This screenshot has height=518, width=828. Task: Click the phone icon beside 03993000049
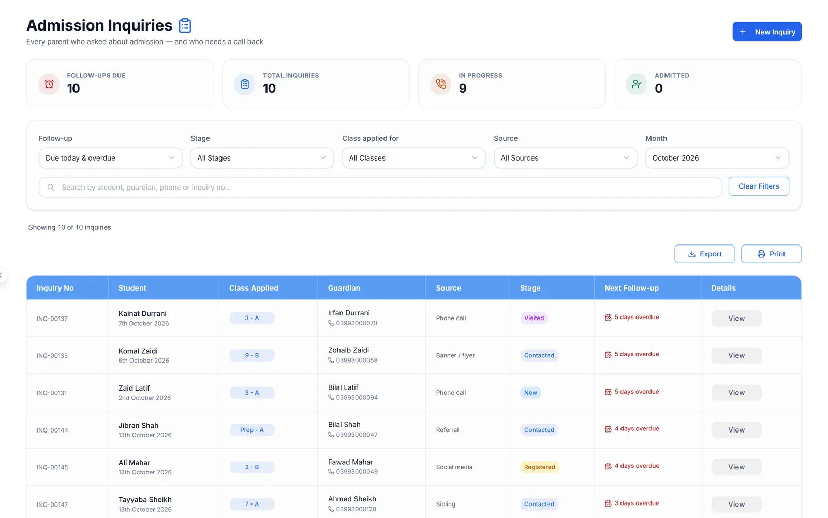point(331,472)
